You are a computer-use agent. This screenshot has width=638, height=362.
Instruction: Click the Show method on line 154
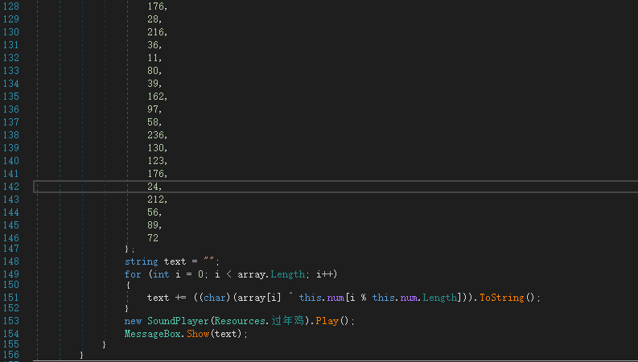(198, 333)
